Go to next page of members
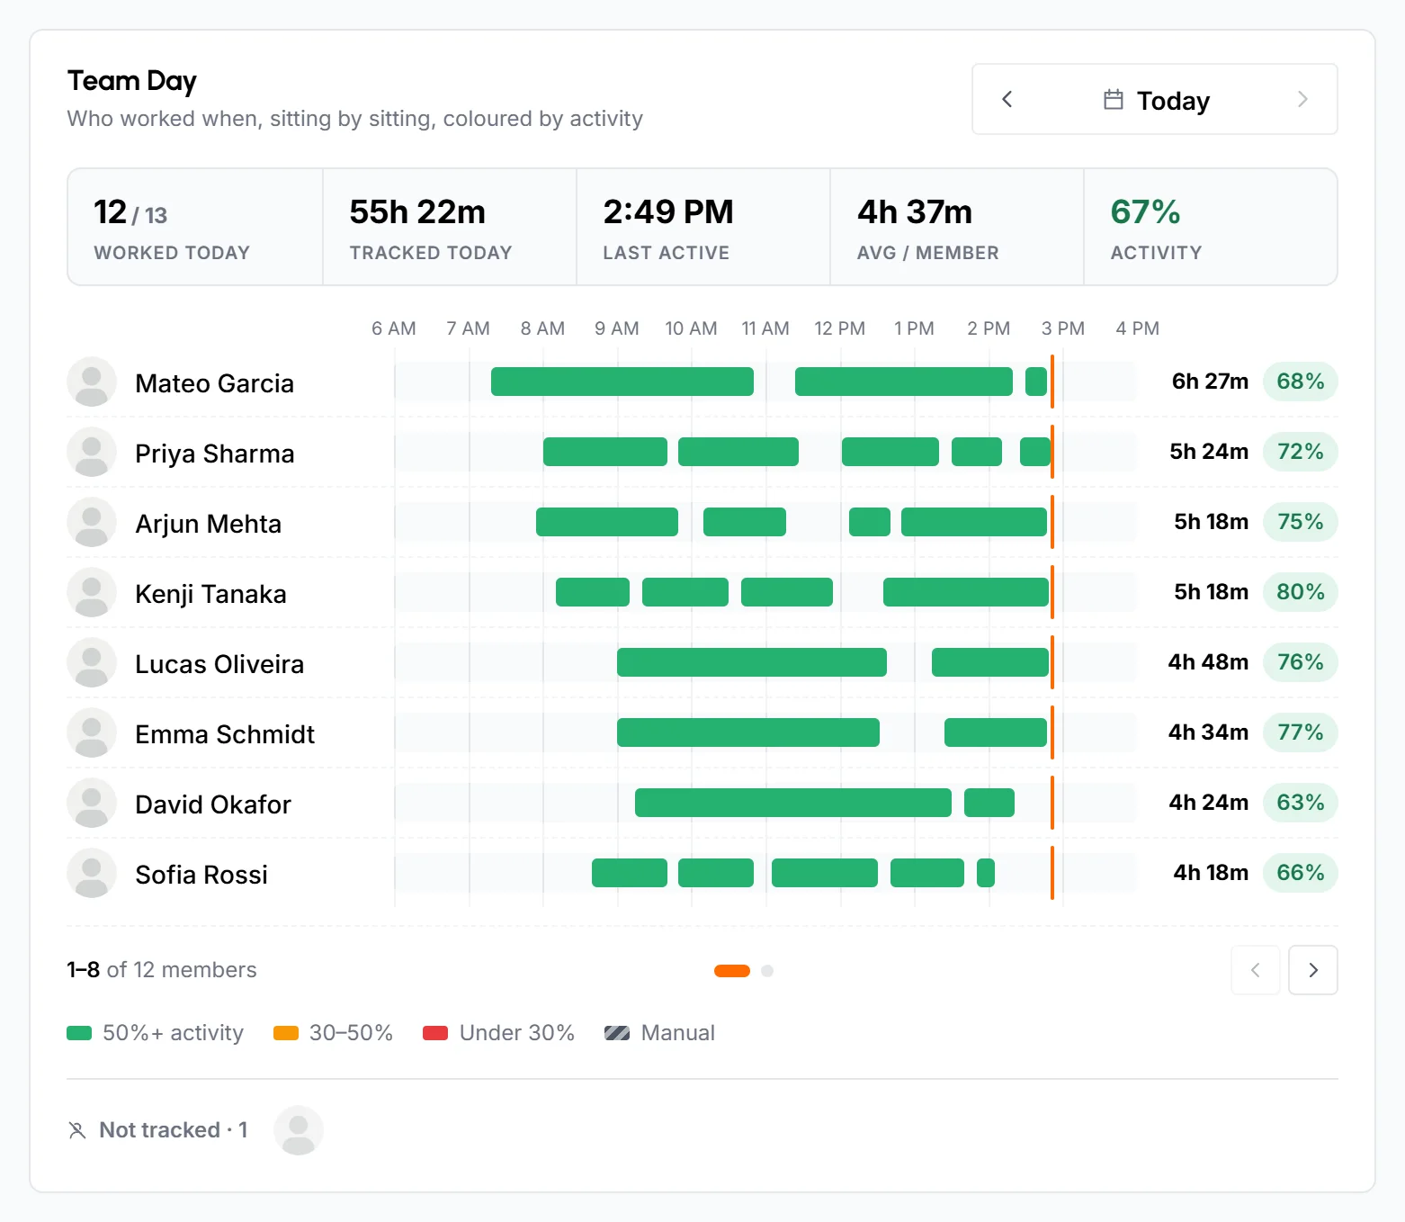Viewport: 1405px width, 1222px height. coord(1313,970)
